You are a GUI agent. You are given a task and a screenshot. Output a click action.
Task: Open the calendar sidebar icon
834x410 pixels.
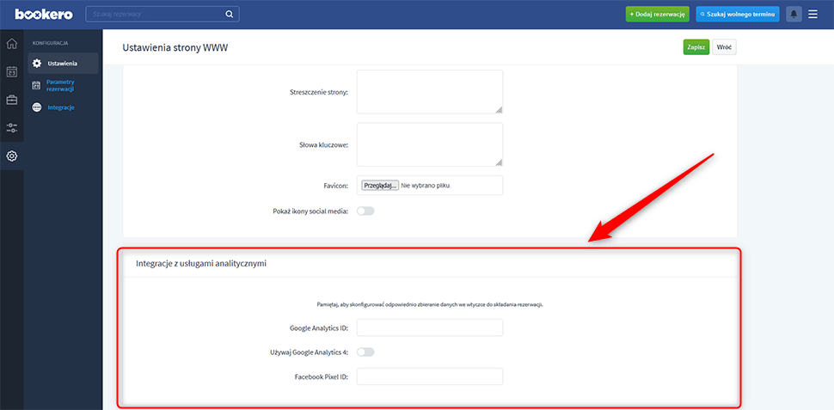[x=11, y=72]
